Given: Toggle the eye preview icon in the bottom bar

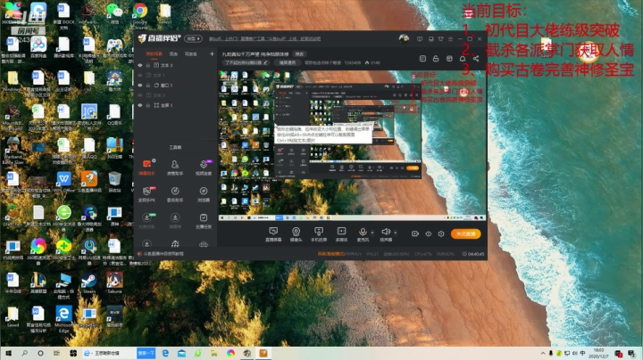Looking at the screenshot, I should [428, 233].
